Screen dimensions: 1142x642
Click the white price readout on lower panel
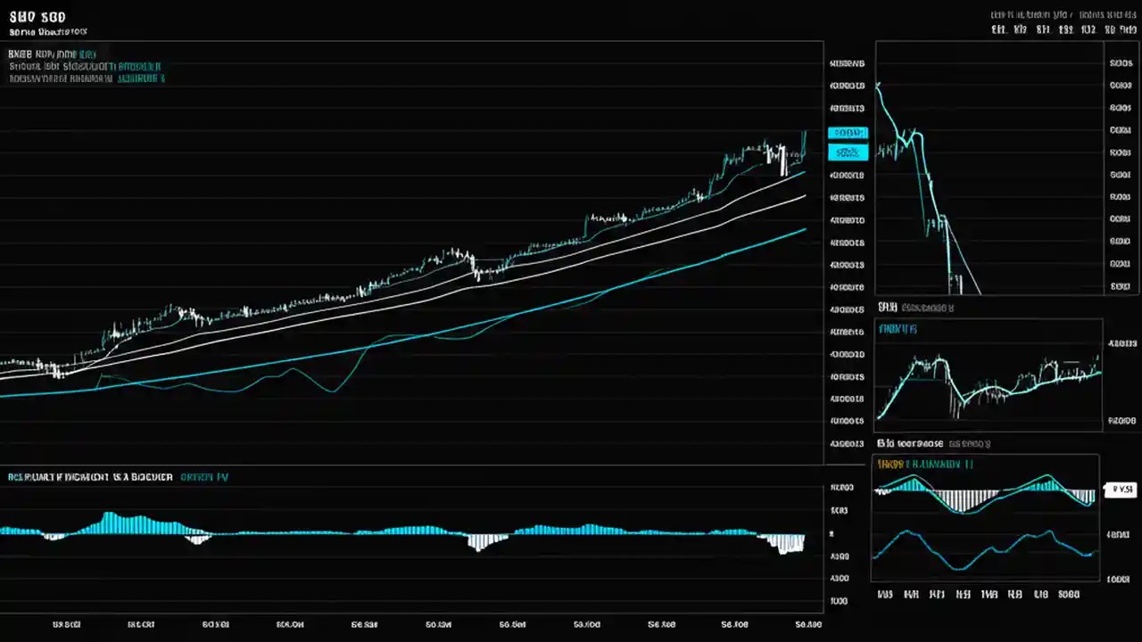pyautogui.click(x=1121, y=489)
